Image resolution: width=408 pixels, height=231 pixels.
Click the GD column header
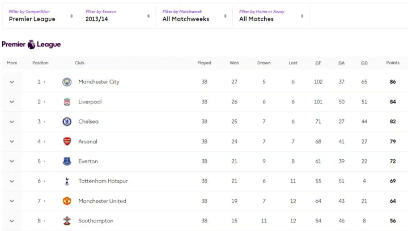click(x=364, y=63)
